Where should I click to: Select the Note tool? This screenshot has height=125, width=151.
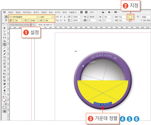pyautogui.click(x=4, y=84)
